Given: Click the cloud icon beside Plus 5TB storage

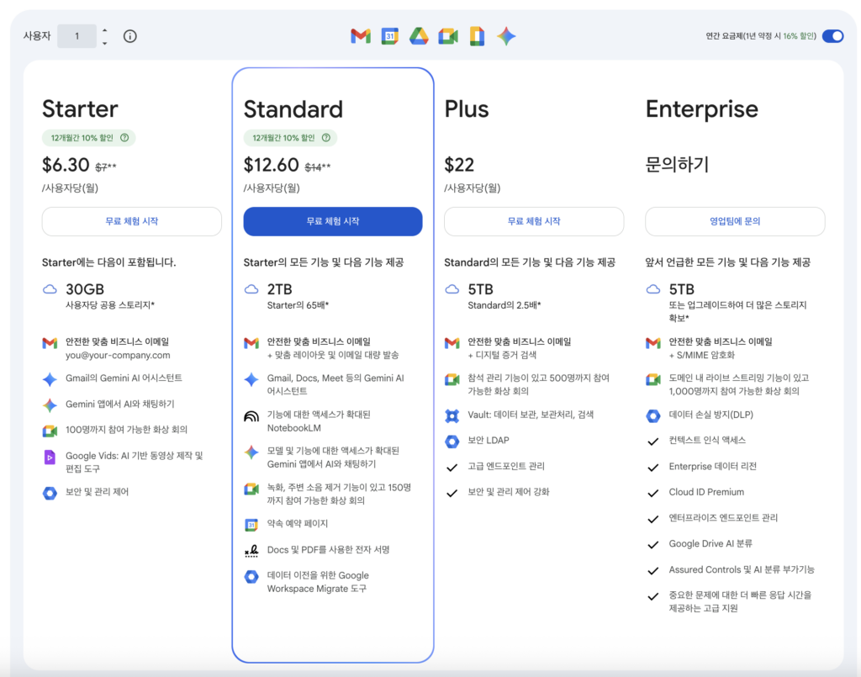Looking at the screenshot, I should click(x=452, y=289).
